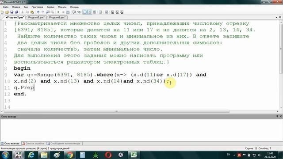283x159 pixels.
Task: Toggle the highlighted output window toolbar button
Action: coord(84,12)
